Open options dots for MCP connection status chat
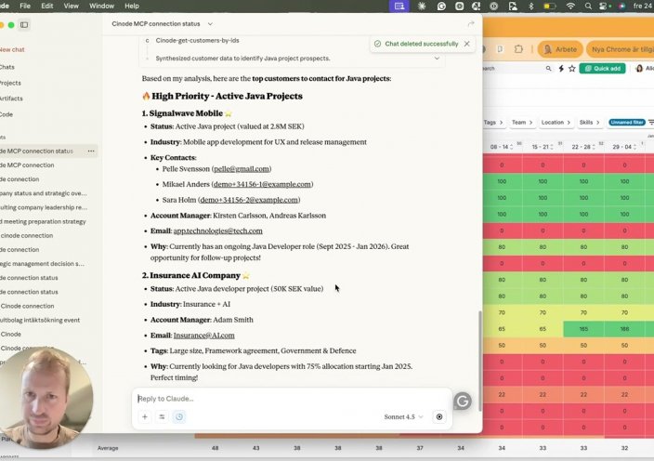This screenshot has width=654, height=461. (x=91, y=151)
